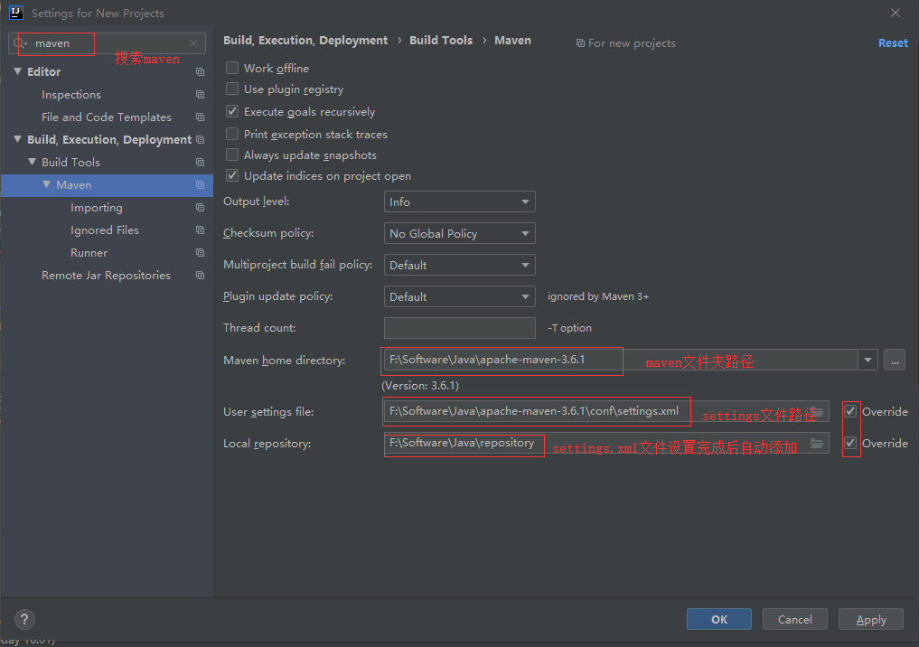Screen dimensions: 919x647
Task: Select File and Code Templates
Action: (x=107, y=117)
